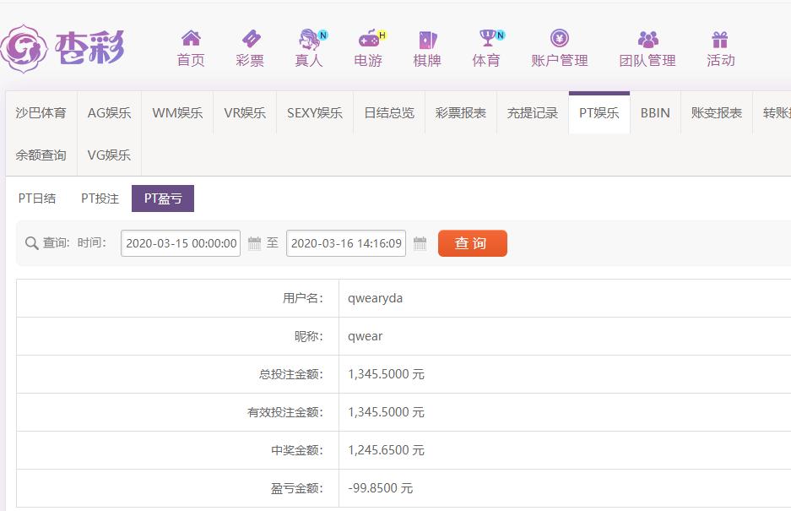Screen dimensions: 791x511
Task: Switch to the 彩票报表 tab
Action: [461, 113]
